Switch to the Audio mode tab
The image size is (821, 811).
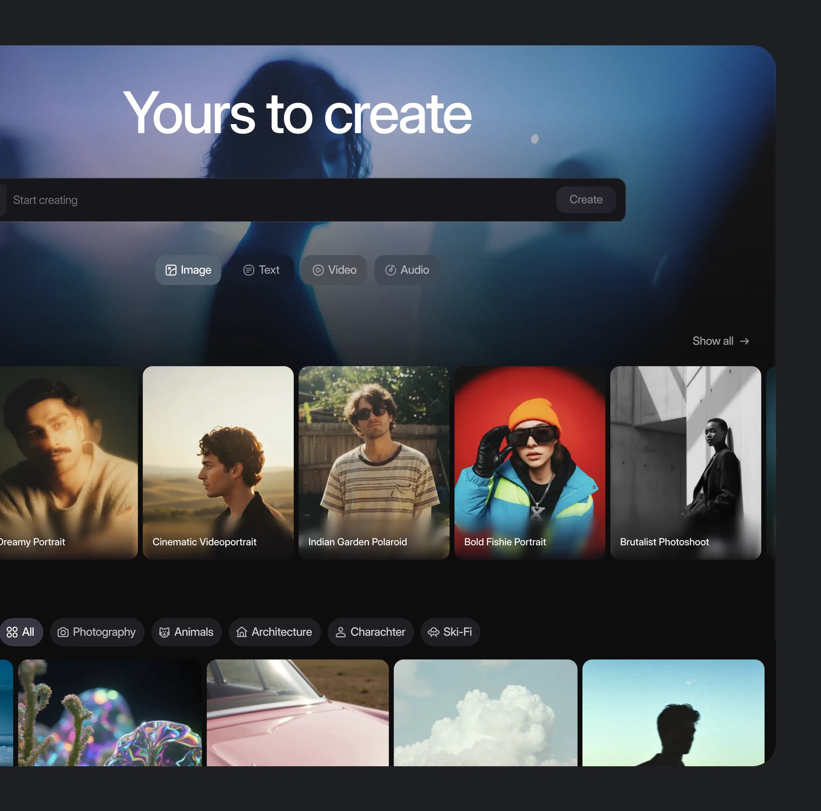click(407, 270)
